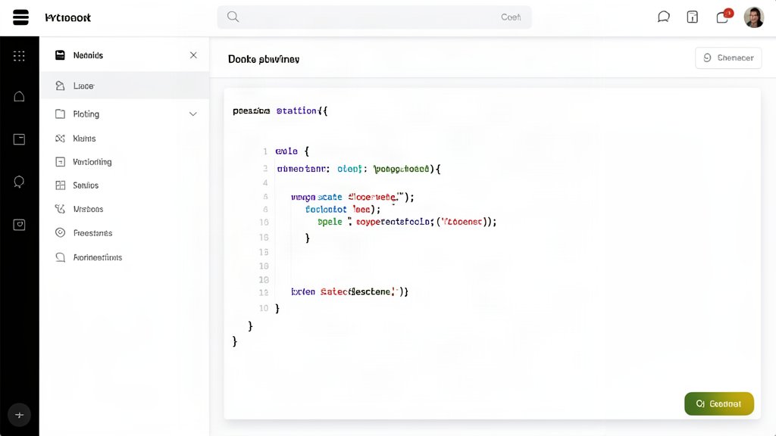Open the hamburger menu
Screen dimensions: 776x436
(x=20, y=17)
